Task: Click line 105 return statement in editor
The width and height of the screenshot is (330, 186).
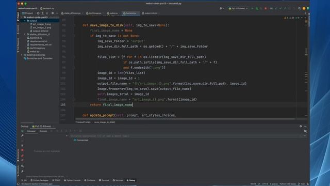Action: (111, 104)
